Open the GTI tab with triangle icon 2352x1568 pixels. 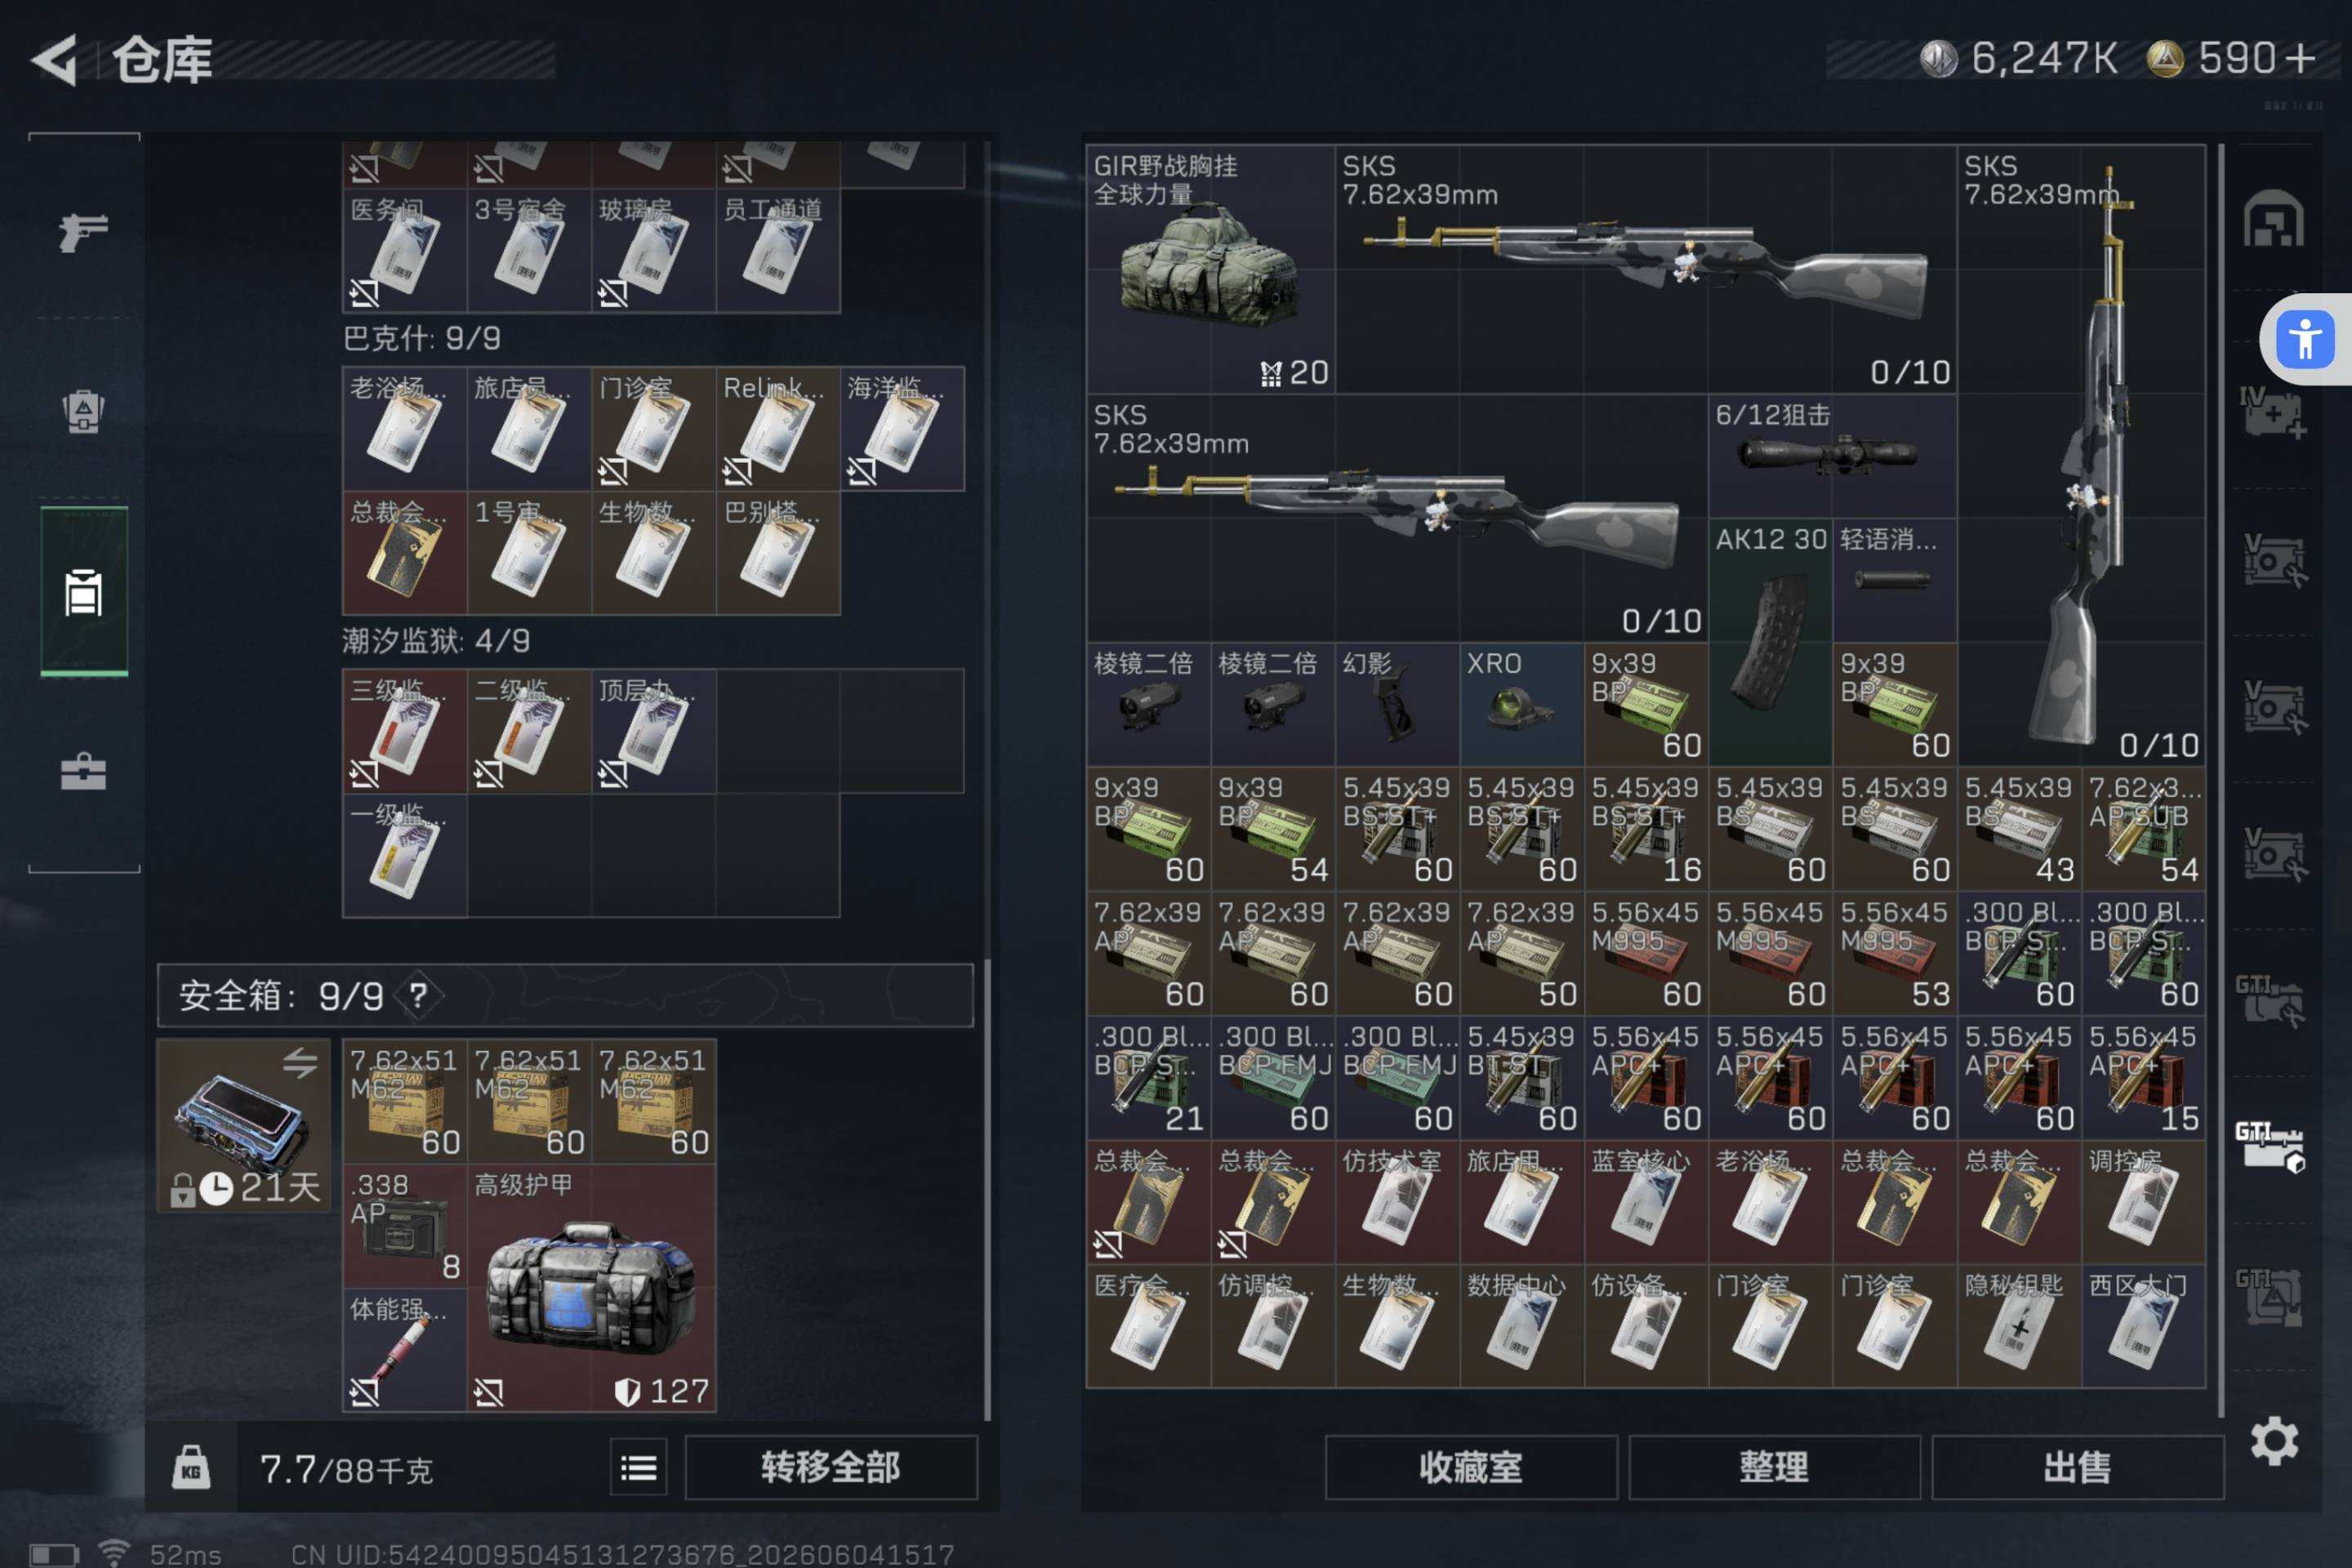tap(2270, 1296)
